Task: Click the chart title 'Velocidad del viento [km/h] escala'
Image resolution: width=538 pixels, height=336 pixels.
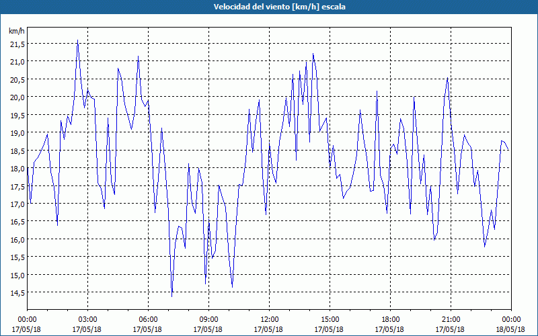Action: 279,7
